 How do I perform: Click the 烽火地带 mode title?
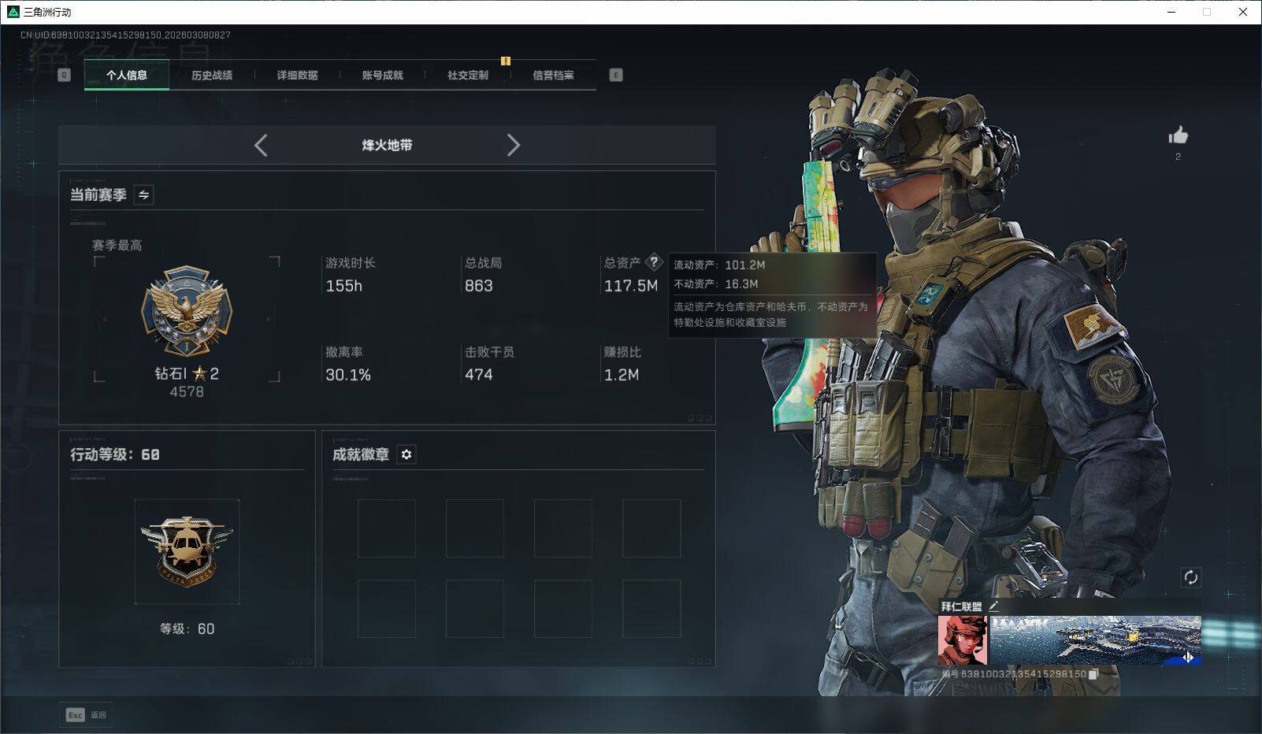point(387,145)
